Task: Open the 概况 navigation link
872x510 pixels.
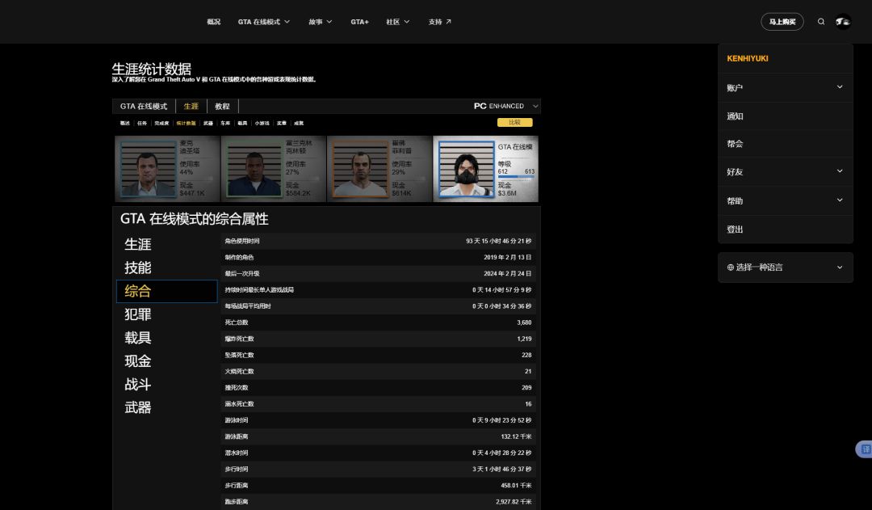Action: 213,22
